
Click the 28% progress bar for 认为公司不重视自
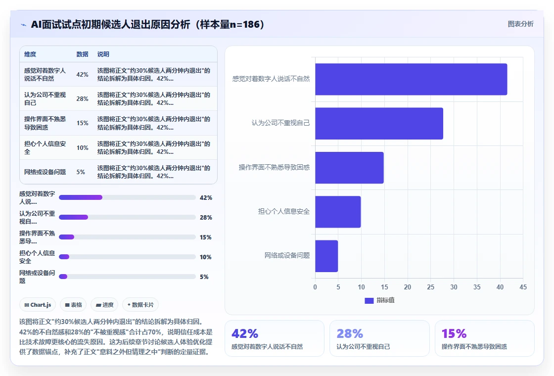[x=127, y=217]
